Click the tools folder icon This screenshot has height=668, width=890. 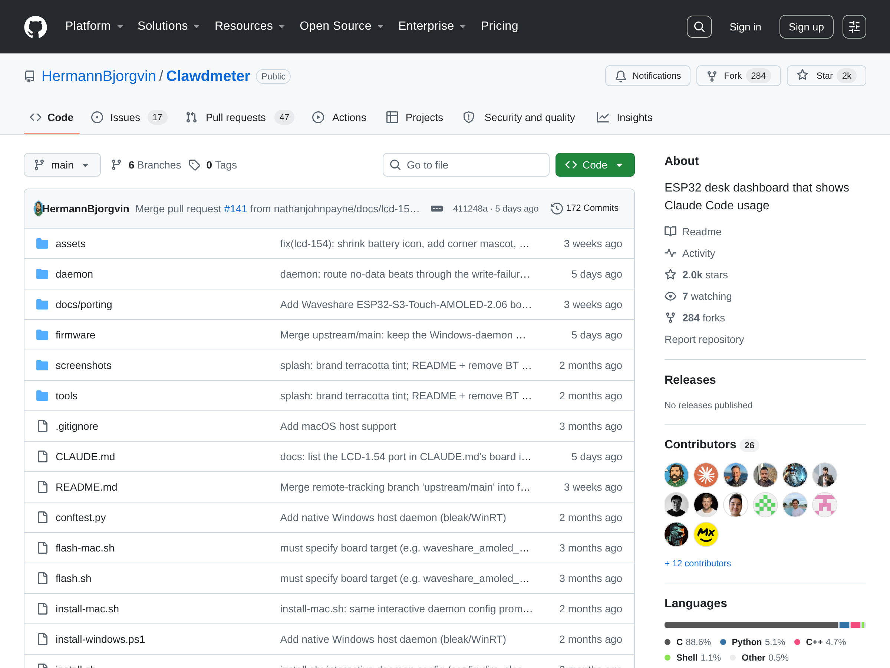coord(42,396)
